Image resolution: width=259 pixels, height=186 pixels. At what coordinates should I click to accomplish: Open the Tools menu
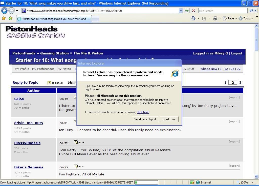[x=246, y=18]
